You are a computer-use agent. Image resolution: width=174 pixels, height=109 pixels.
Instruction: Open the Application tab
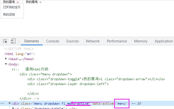pos(164,41)
